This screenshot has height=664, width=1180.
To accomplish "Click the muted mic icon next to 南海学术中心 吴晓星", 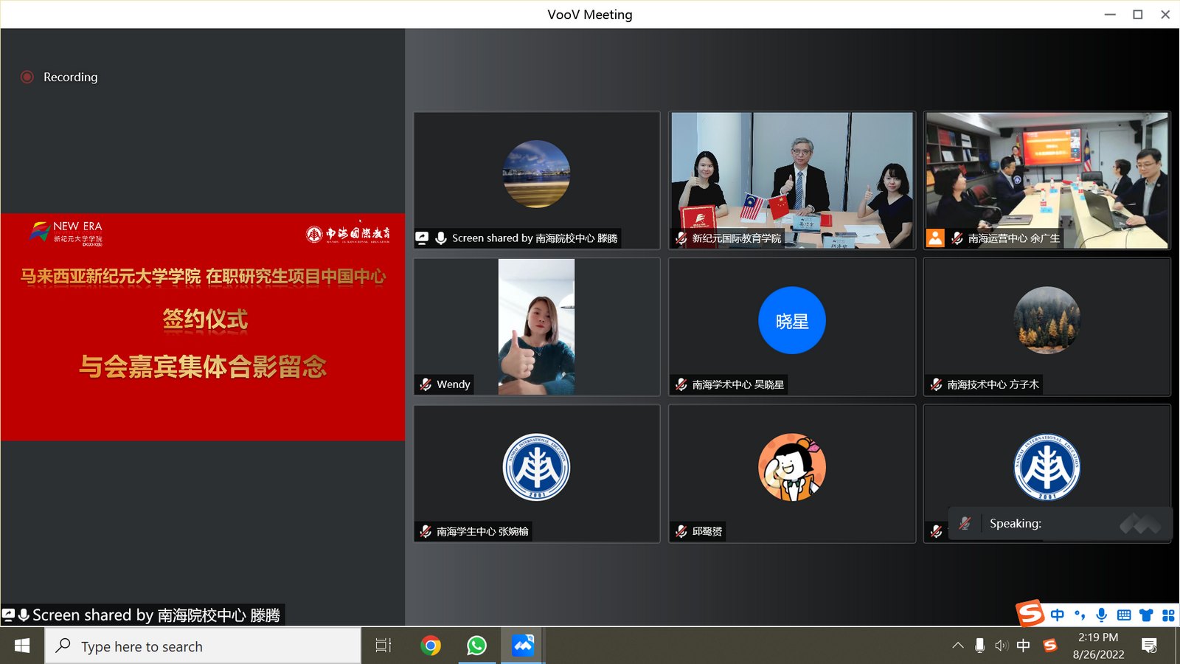I will click(x=681, y=384).
